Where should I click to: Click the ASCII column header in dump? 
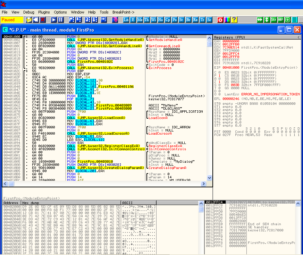pos(139,203)
